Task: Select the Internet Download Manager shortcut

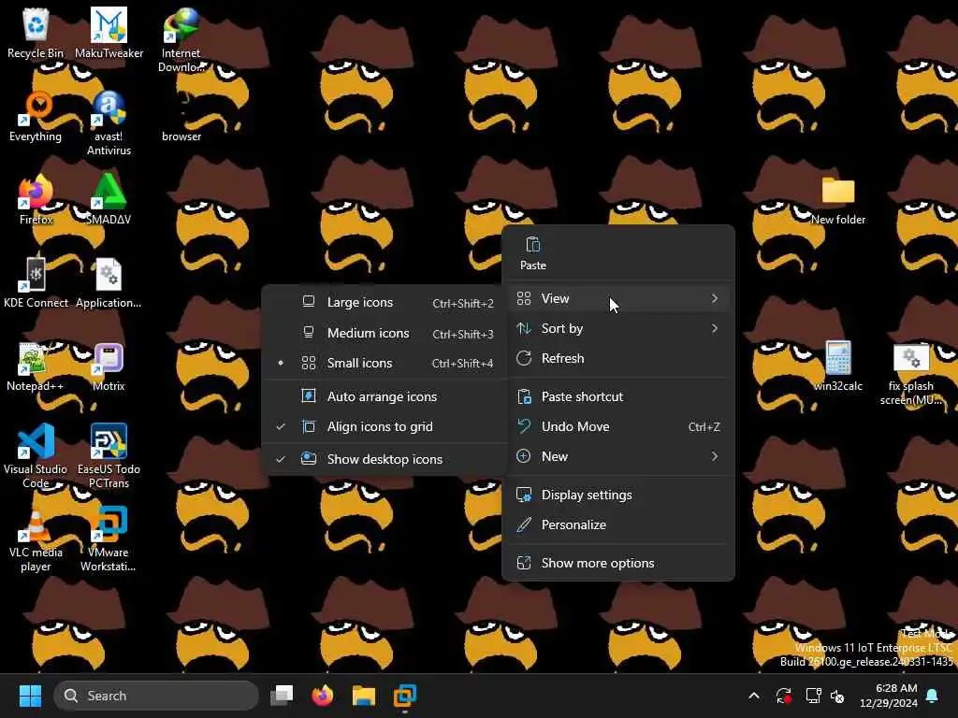Action: click(181, 39)
